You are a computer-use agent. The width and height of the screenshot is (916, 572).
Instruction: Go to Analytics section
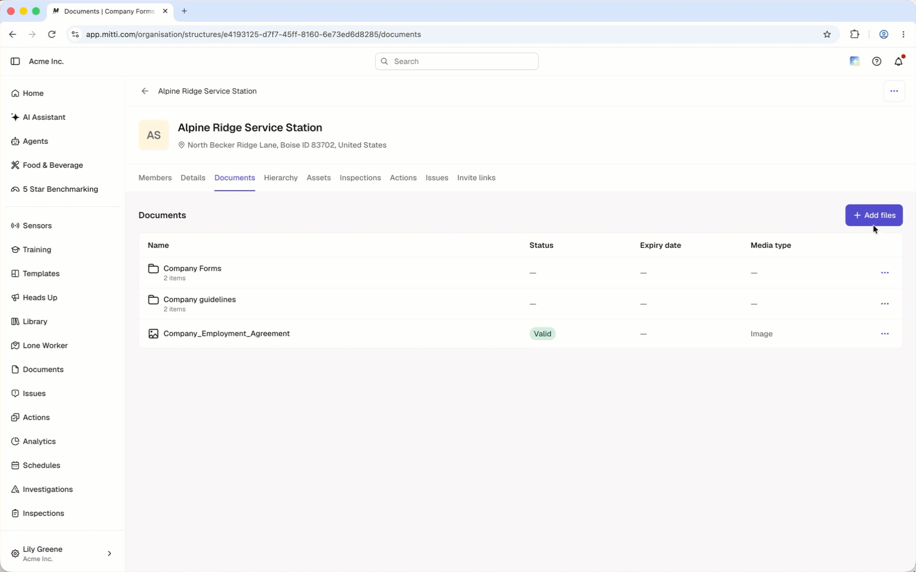[x=33, y=441]
